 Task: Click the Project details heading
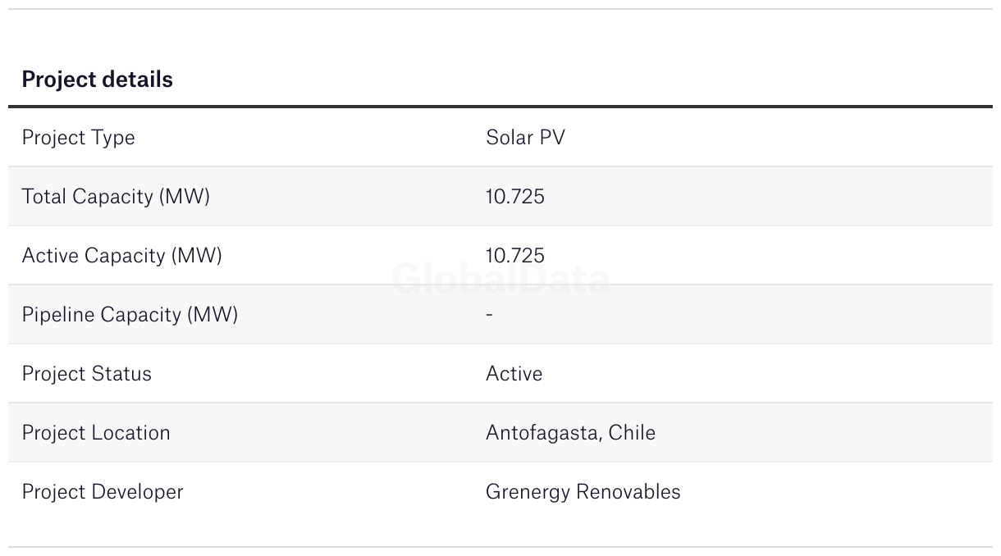97,80
